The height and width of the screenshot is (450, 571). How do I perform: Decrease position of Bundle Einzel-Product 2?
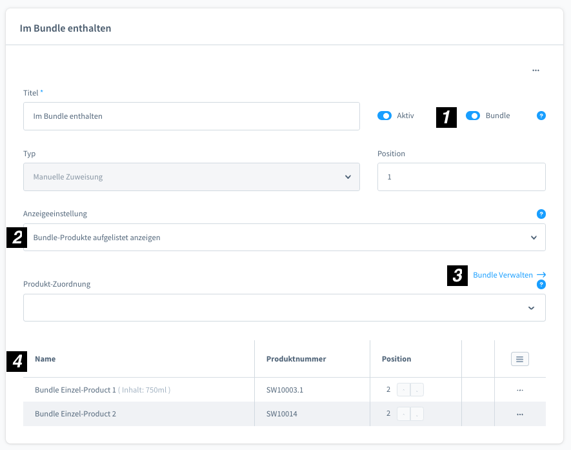point(417,414)
